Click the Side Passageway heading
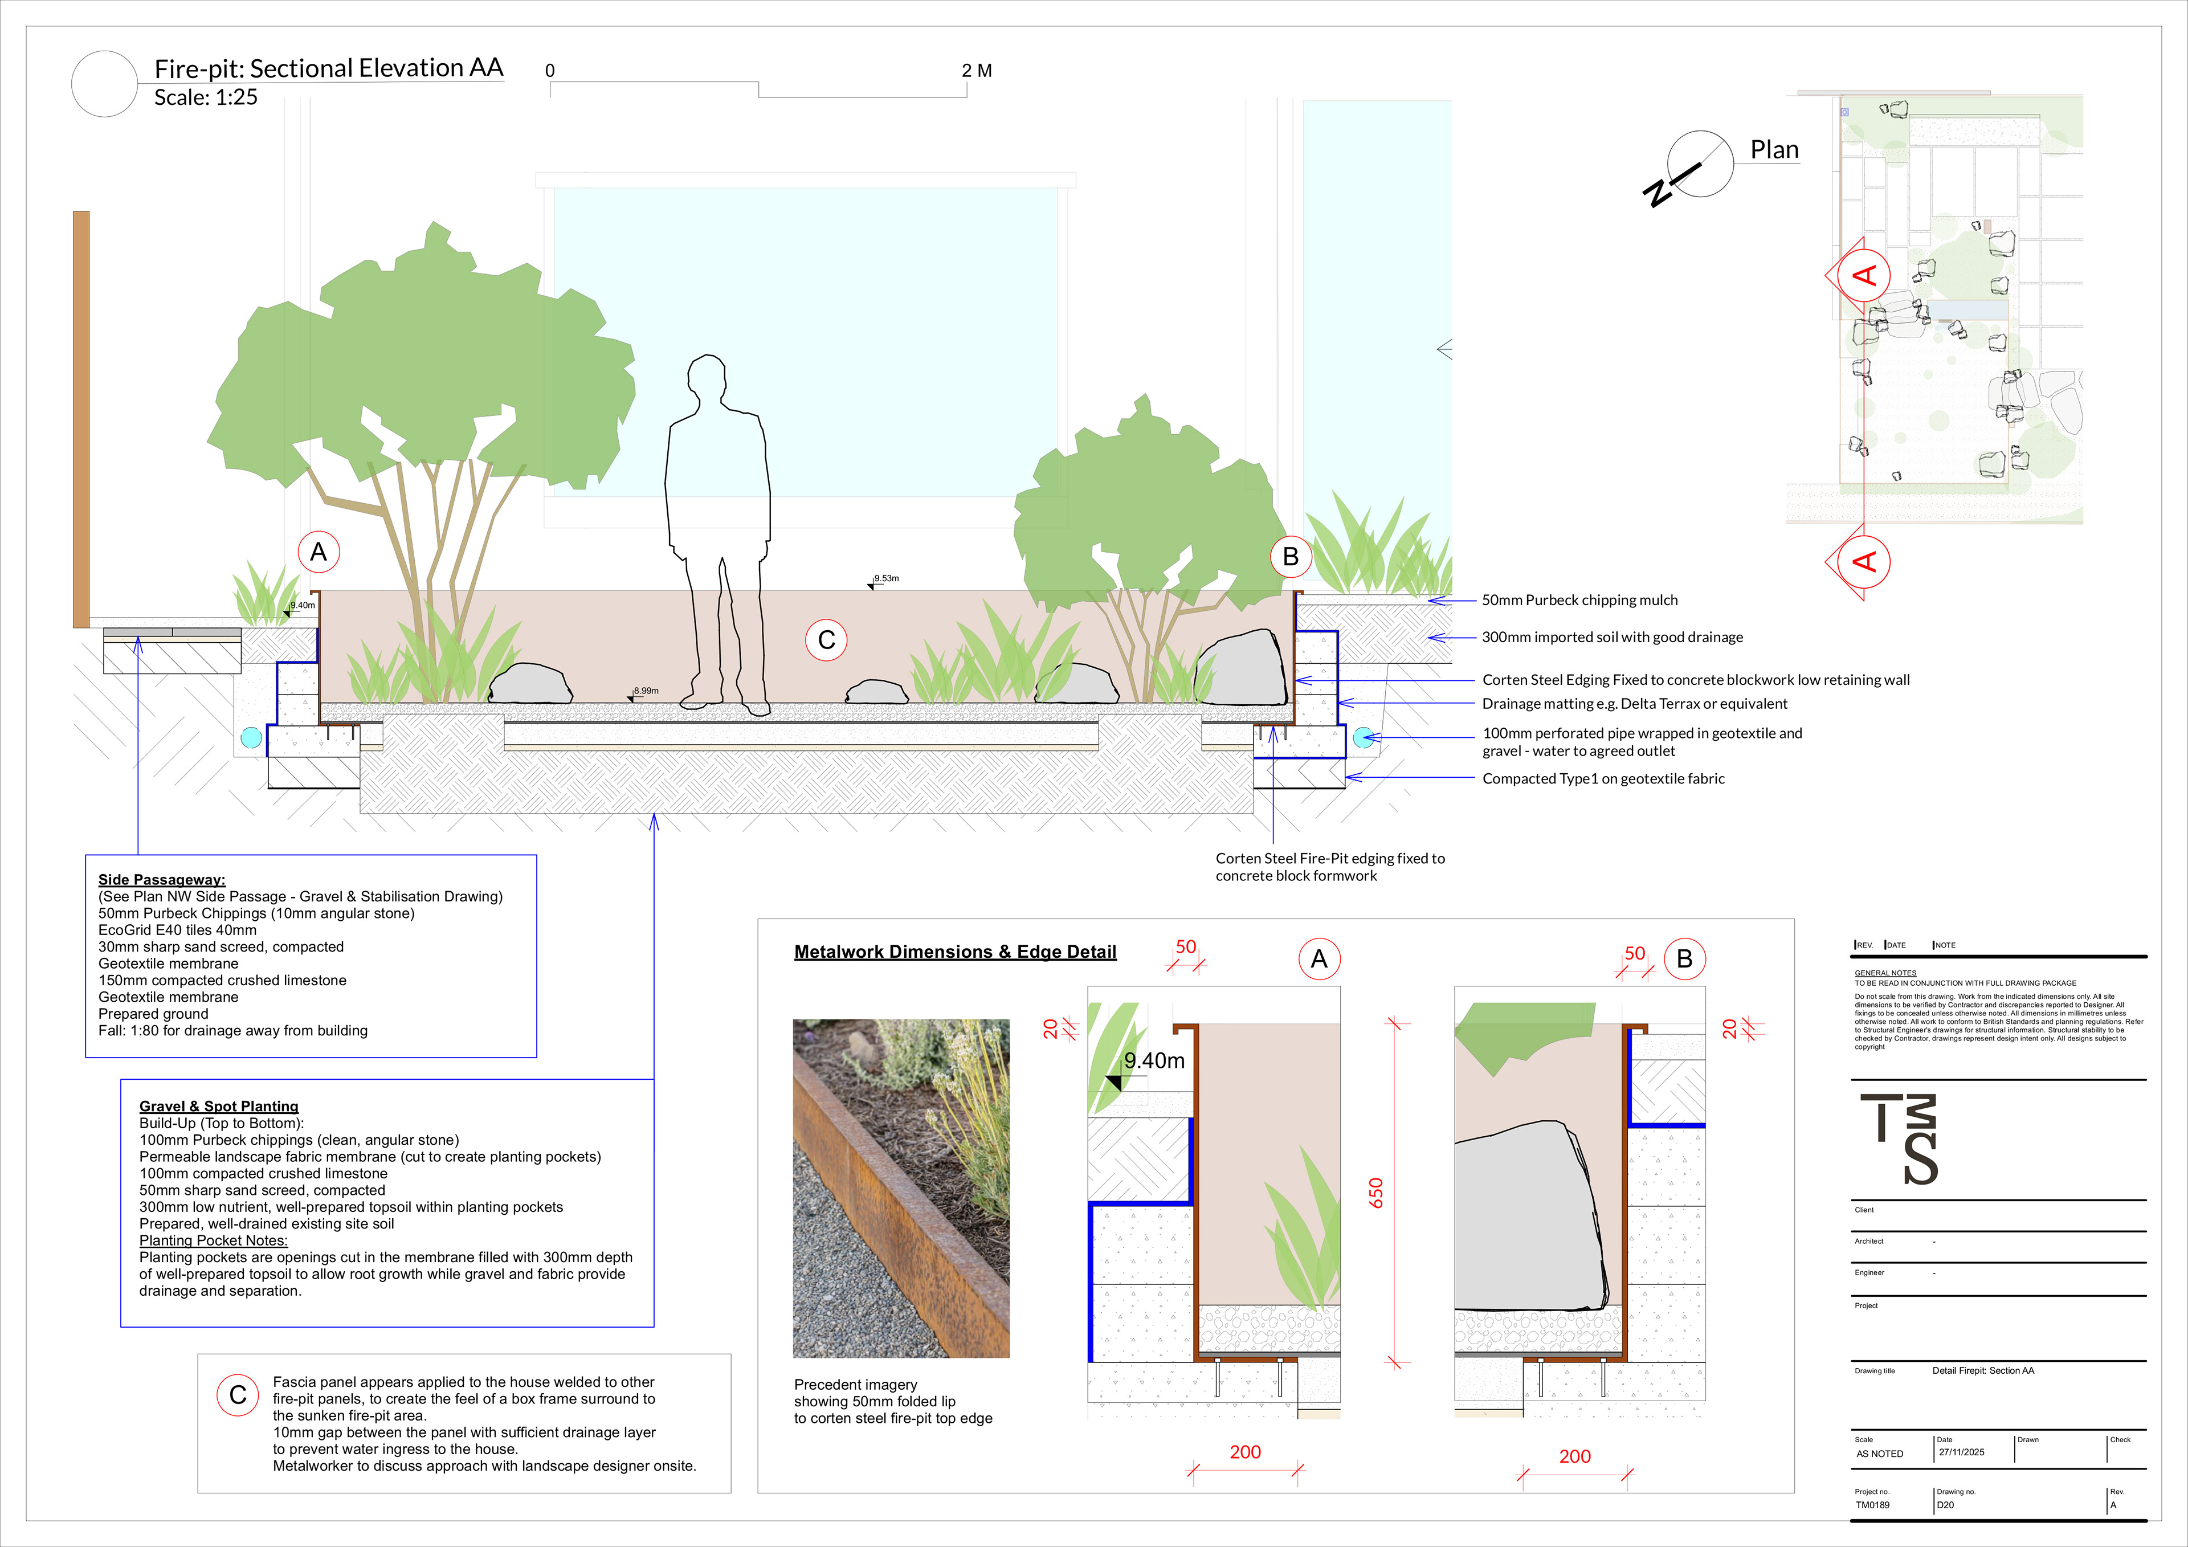The image size is (2188, 1547). coord(162,879)
